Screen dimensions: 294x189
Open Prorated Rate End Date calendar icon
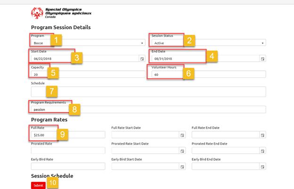coord(262,151)
